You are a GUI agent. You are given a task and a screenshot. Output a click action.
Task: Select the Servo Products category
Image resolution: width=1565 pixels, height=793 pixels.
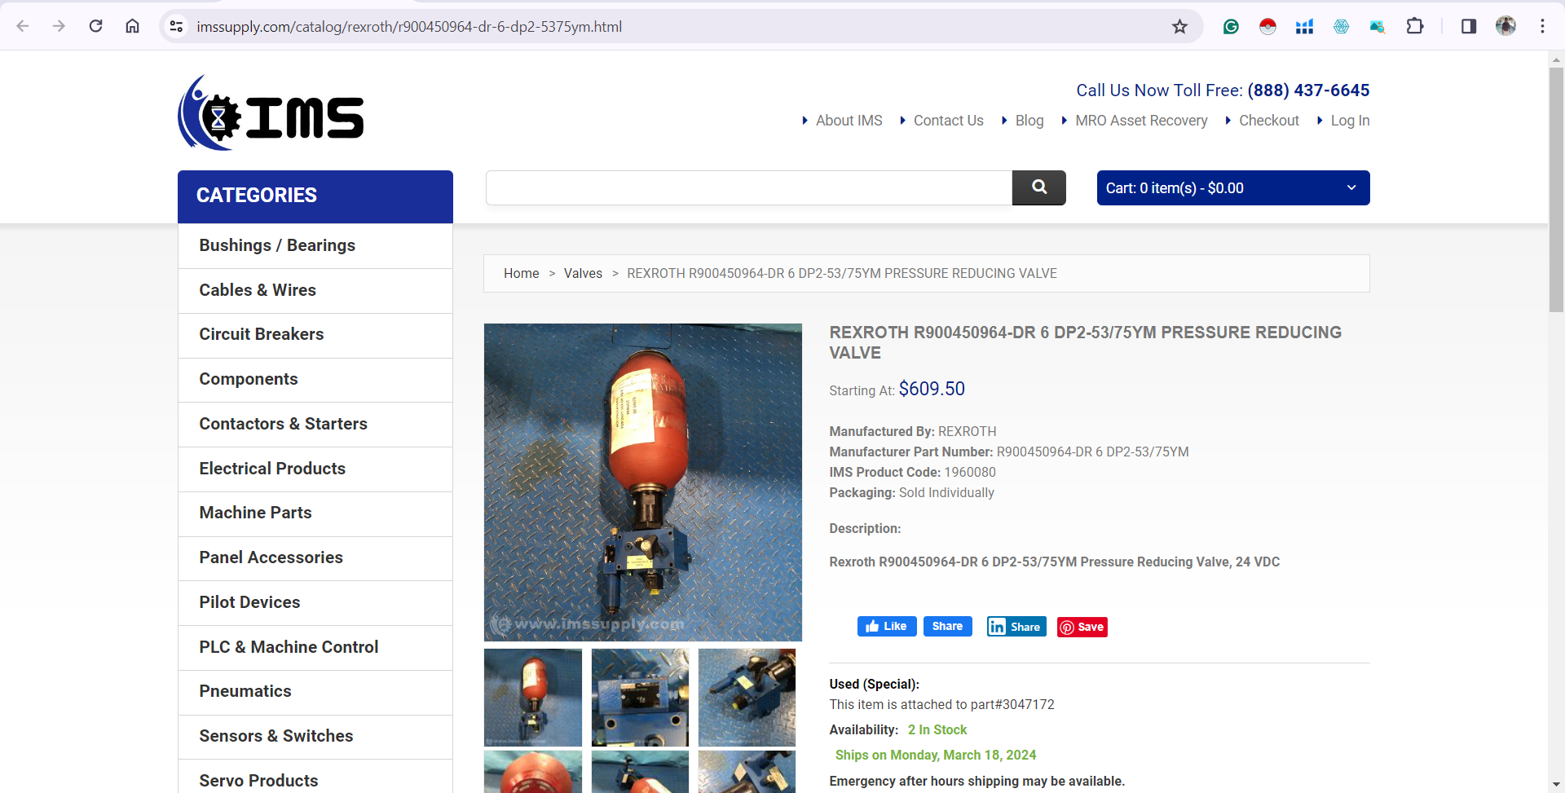[315, 778]
